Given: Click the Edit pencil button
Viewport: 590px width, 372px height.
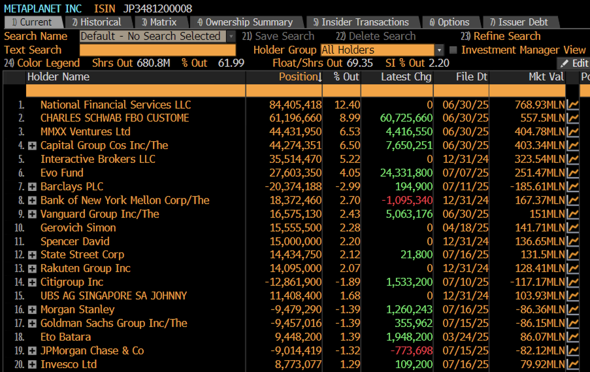Looking at the screenshot, I should tap(573, 63).
